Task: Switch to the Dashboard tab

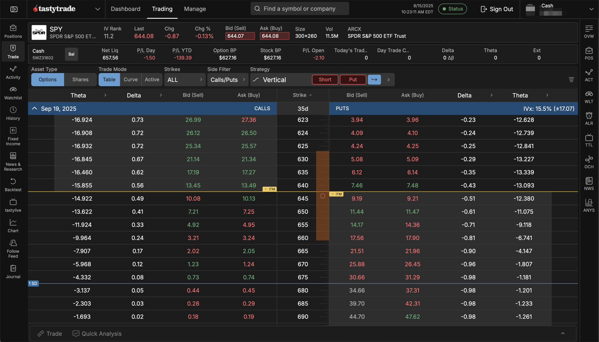Action: click(x=125, y=9)
